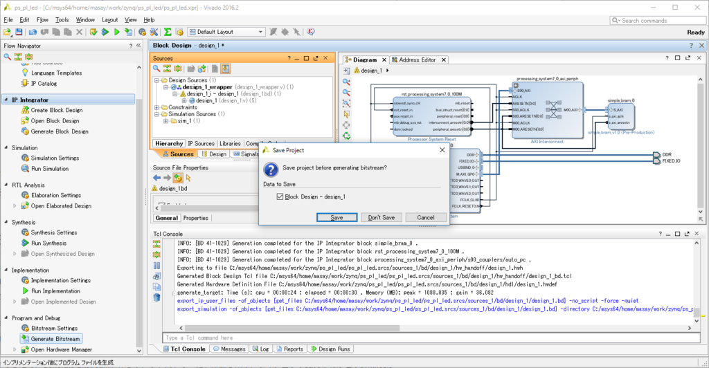Click the trash clear icon in Tcl Console
Screen dimensions: 709x368
[x=156, y=297]
